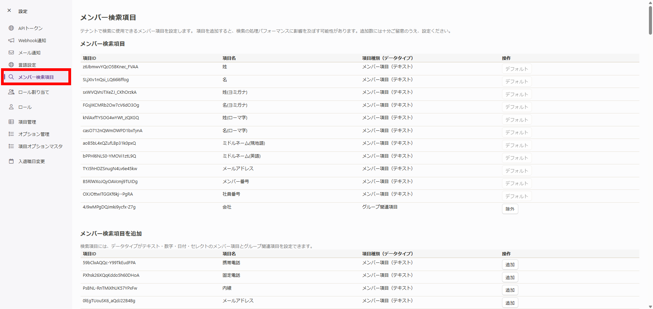Click the globe icon beside 言語設定
This screenshot has height=309, width=653.
tap(11, 65)
